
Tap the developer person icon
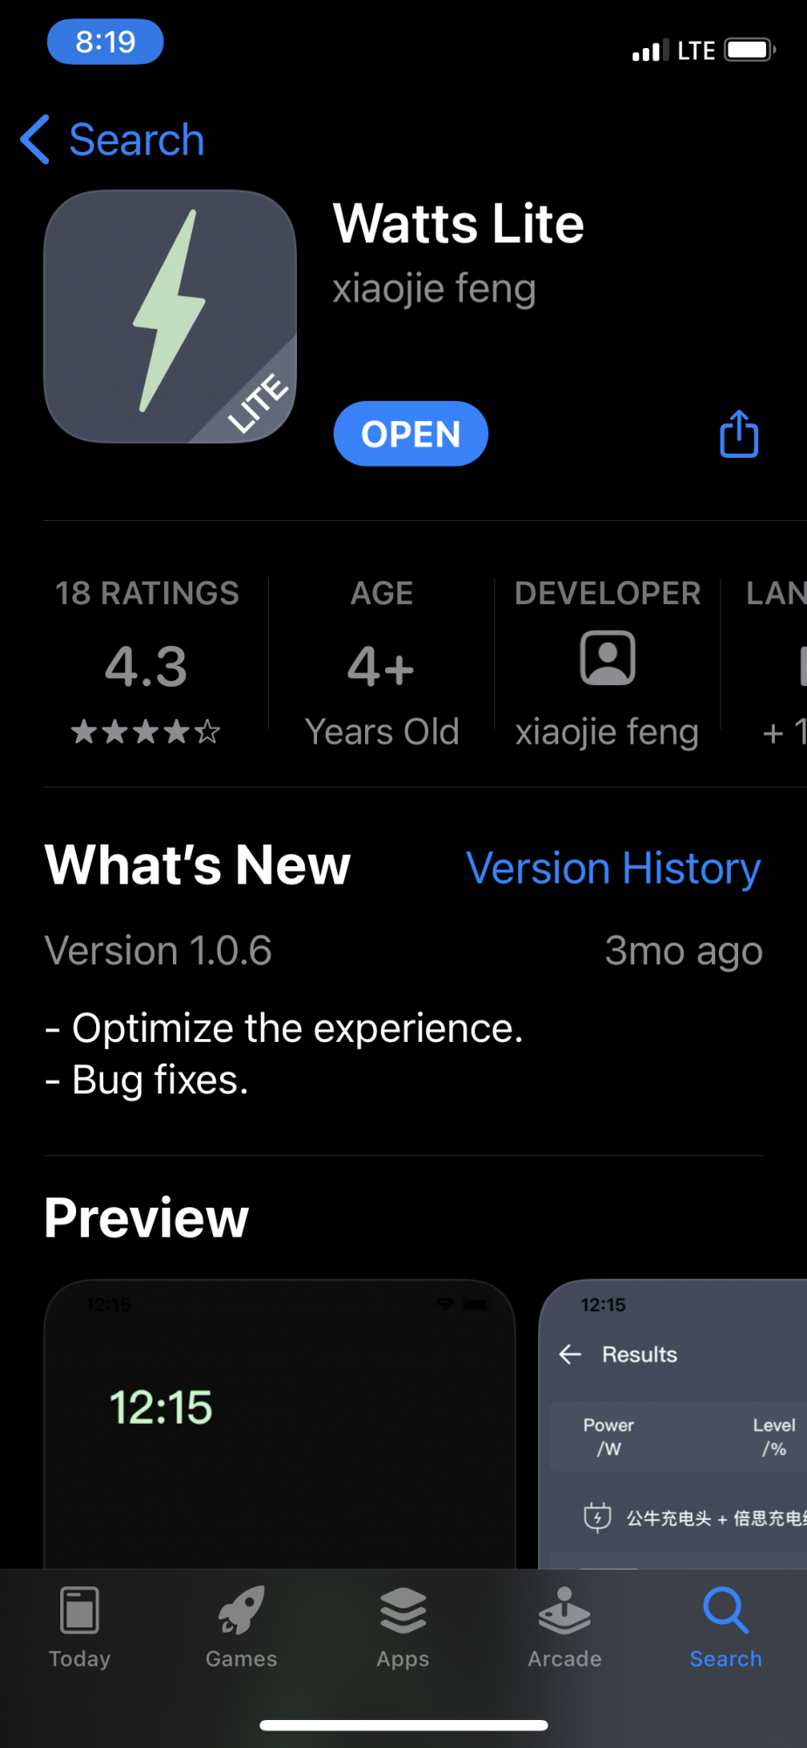pyautogui.click(x=607, y=658)
